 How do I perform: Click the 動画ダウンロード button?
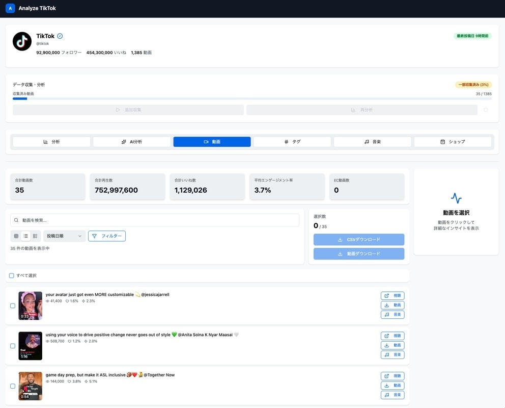click(x=359, y=254)
